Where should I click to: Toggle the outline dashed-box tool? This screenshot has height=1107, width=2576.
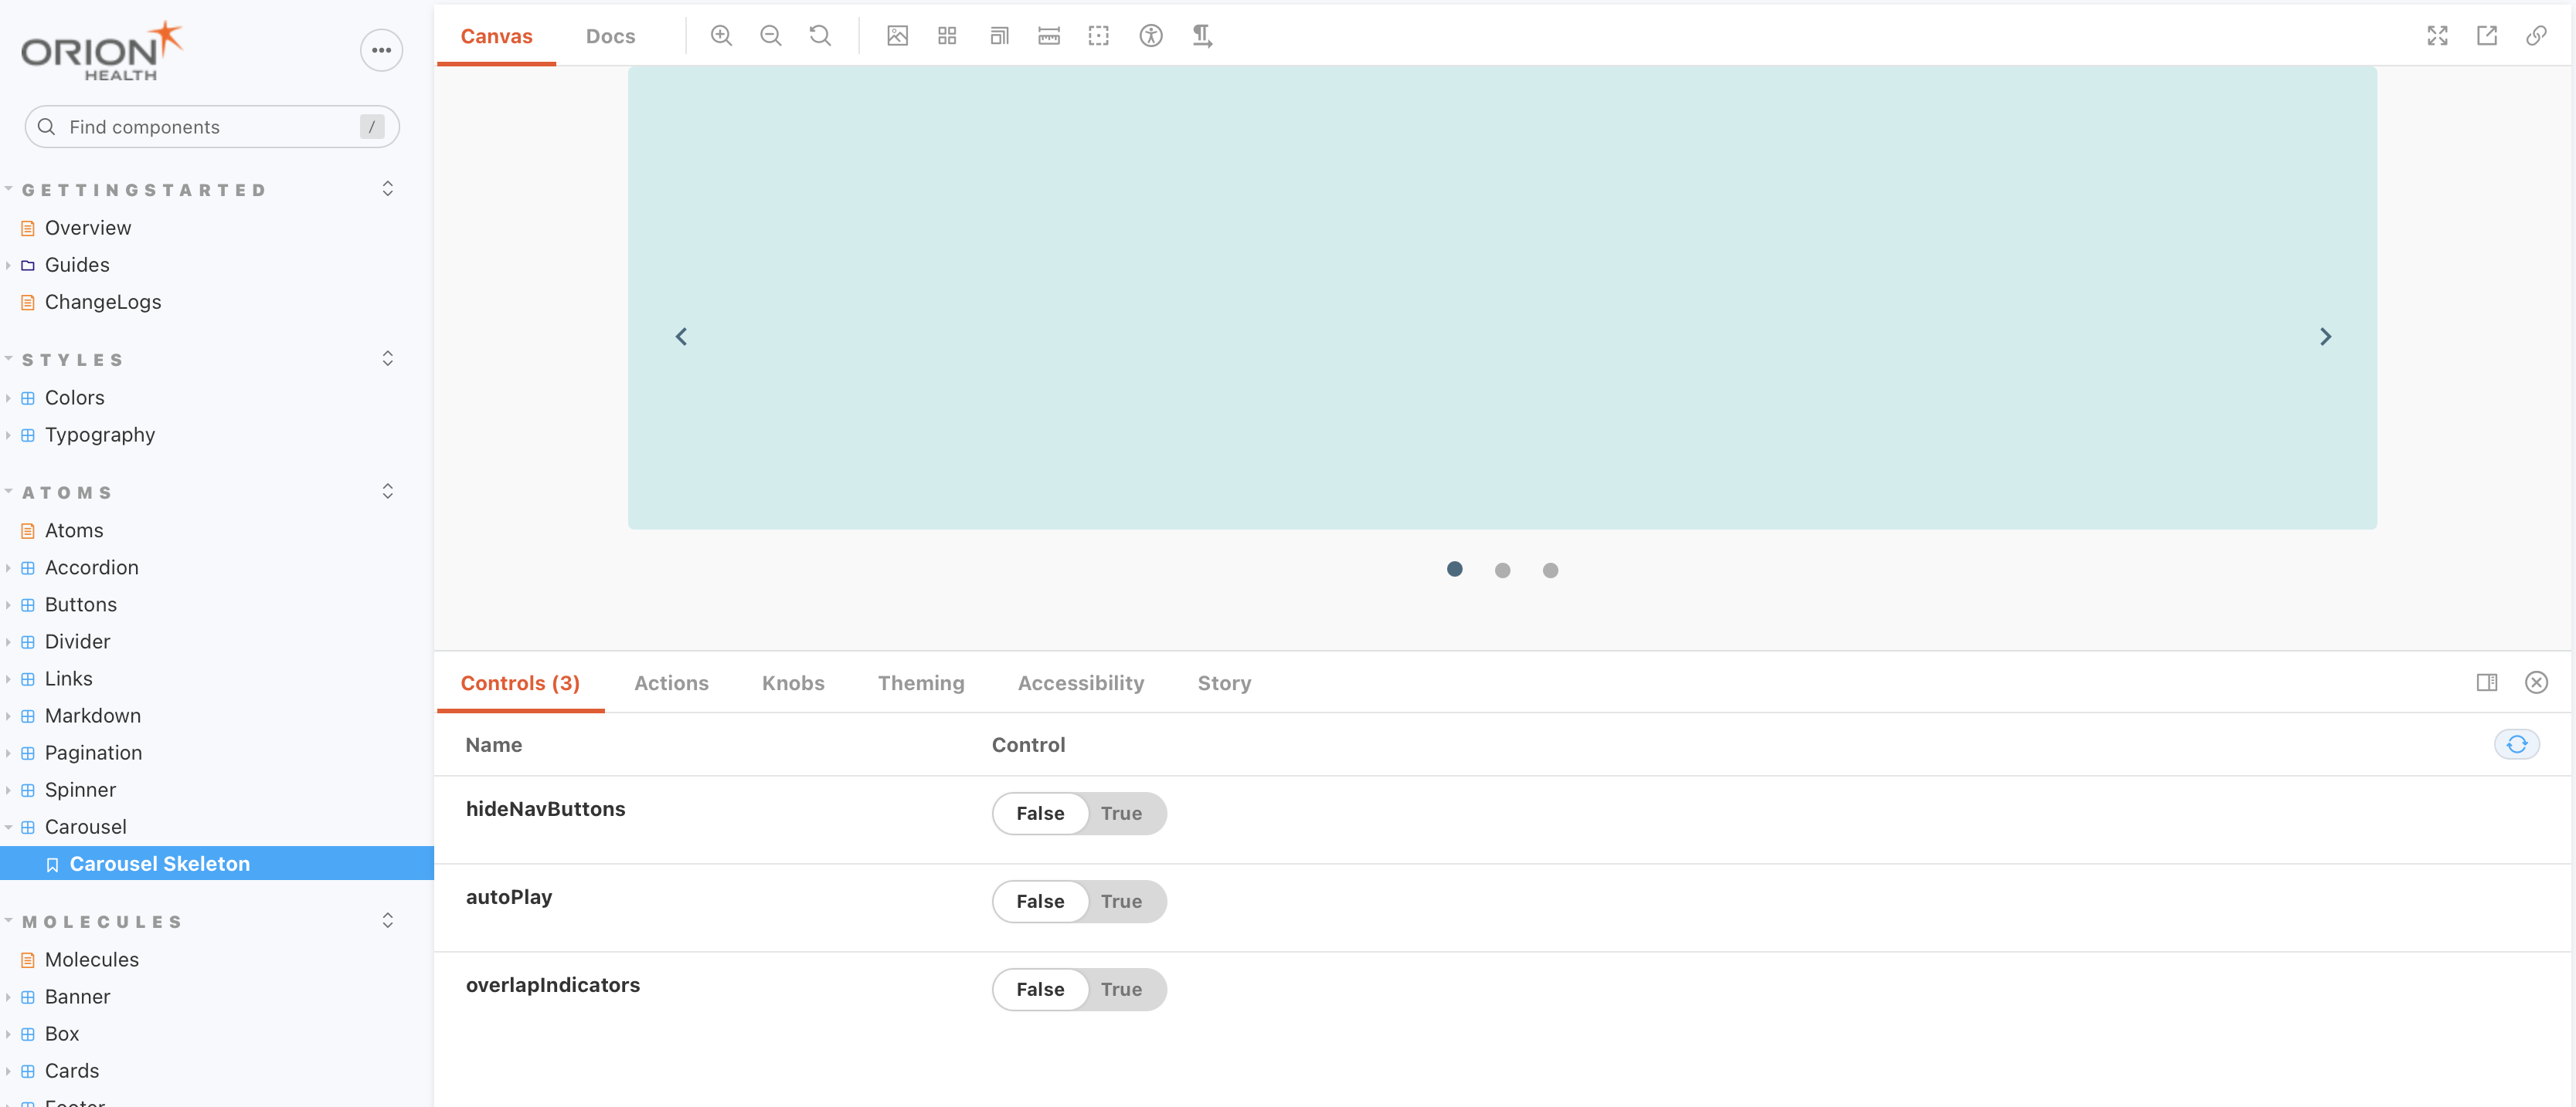coord(1098,36)
